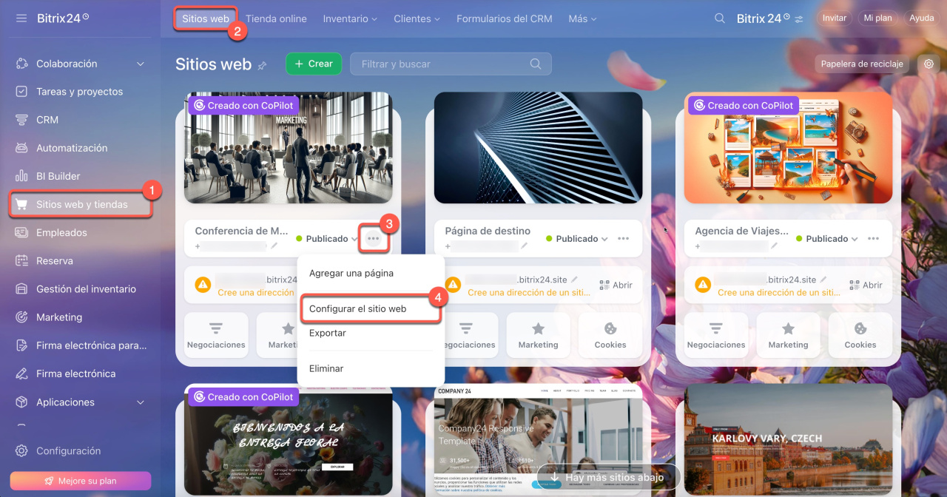The height and width of the screenshot is (497, 947).
Task: Open three-dots menu on Conferencia card
Action: [x=373, y=239]
